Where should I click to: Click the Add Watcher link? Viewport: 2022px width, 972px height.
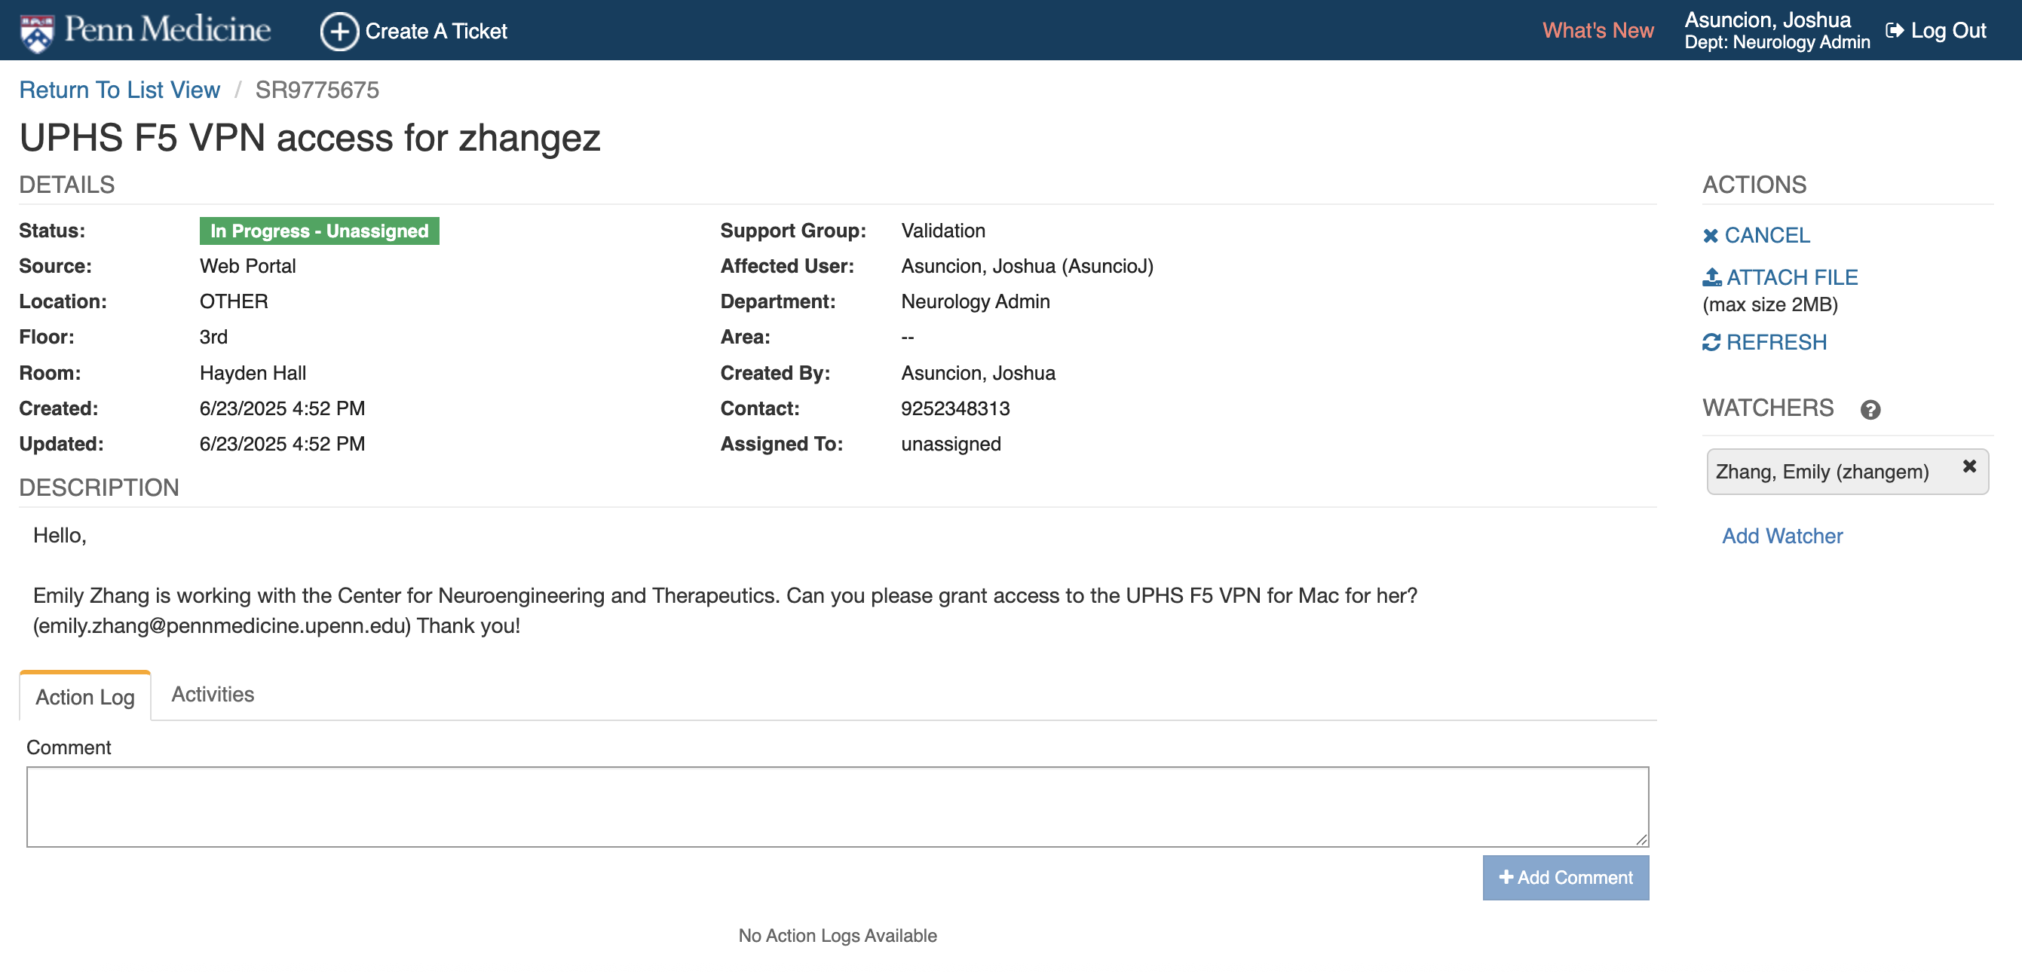point(1782,536)
